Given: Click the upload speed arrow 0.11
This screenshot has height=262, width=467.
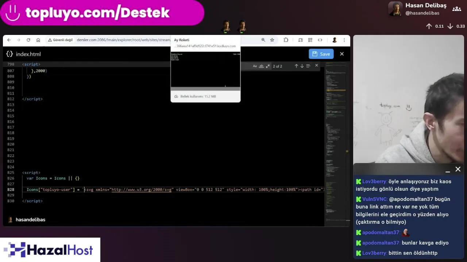Looking at the screenshot, I should [x=429, y=26].
